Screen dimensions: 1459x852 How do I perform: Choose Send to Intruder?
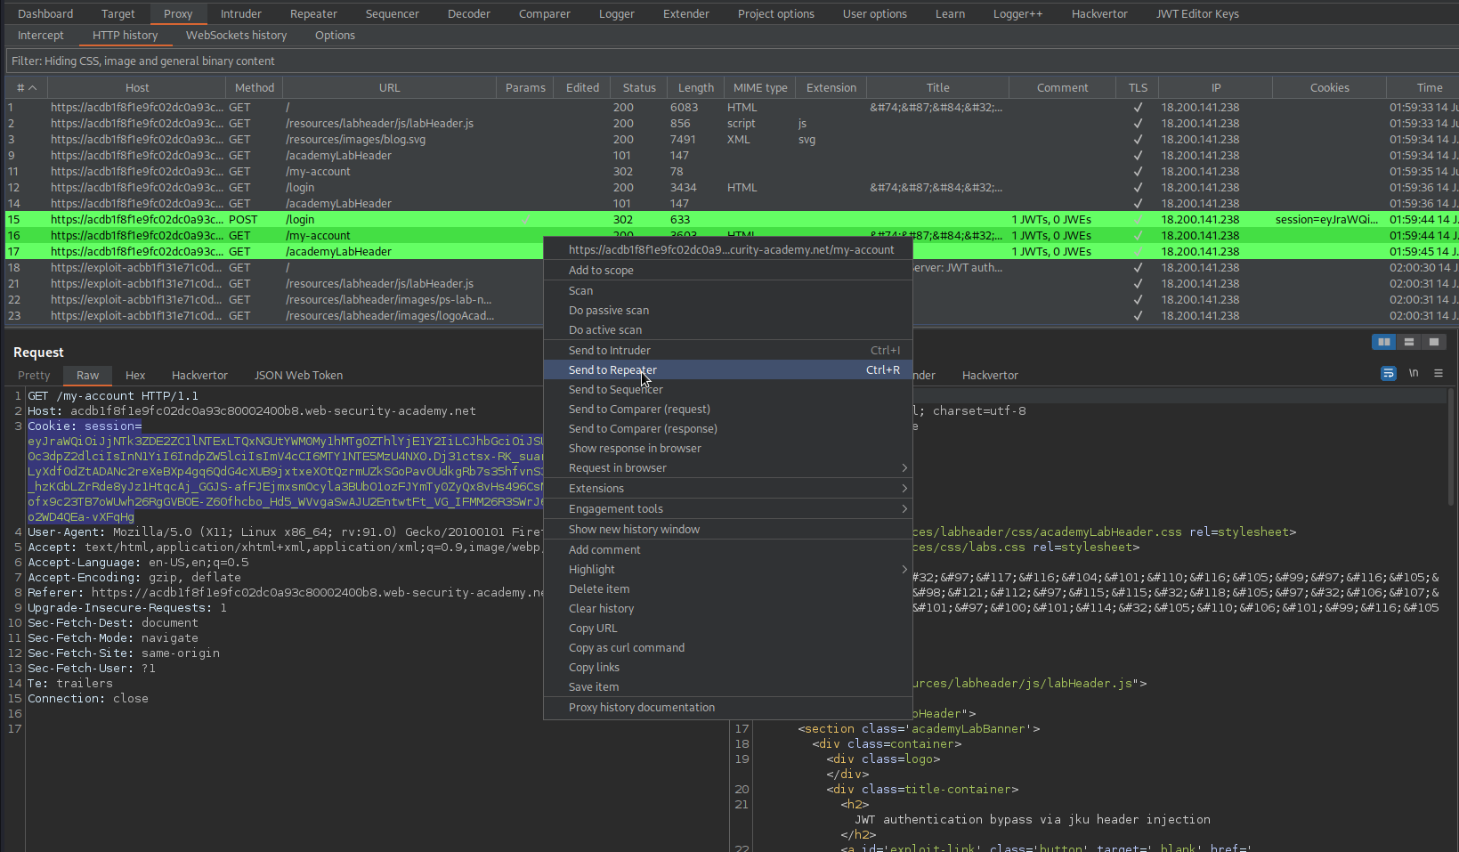click(728, 351)
